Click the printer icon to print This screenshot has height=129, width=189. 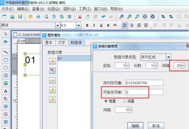pos(38,17)
